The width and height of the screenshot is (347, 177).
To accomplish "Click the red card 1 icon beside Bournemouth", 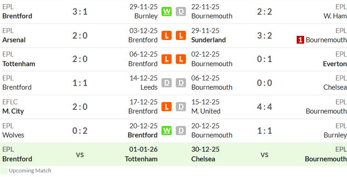I will [300, 40].
